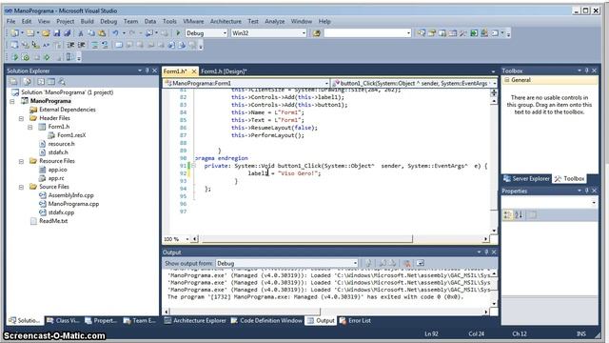Collapse the General toolbox group
The height and width of the screenshot is (343, 609).
[x=506, y=80]
